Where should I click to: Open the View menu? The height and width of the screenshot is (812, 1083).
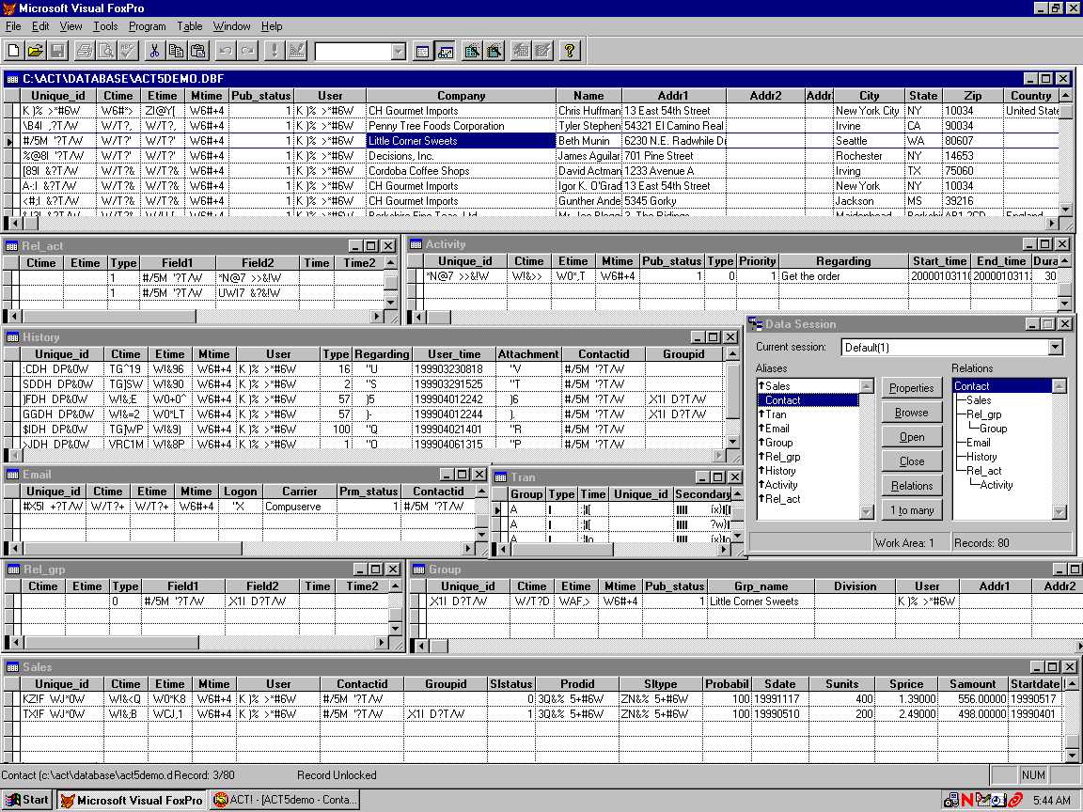71,26
